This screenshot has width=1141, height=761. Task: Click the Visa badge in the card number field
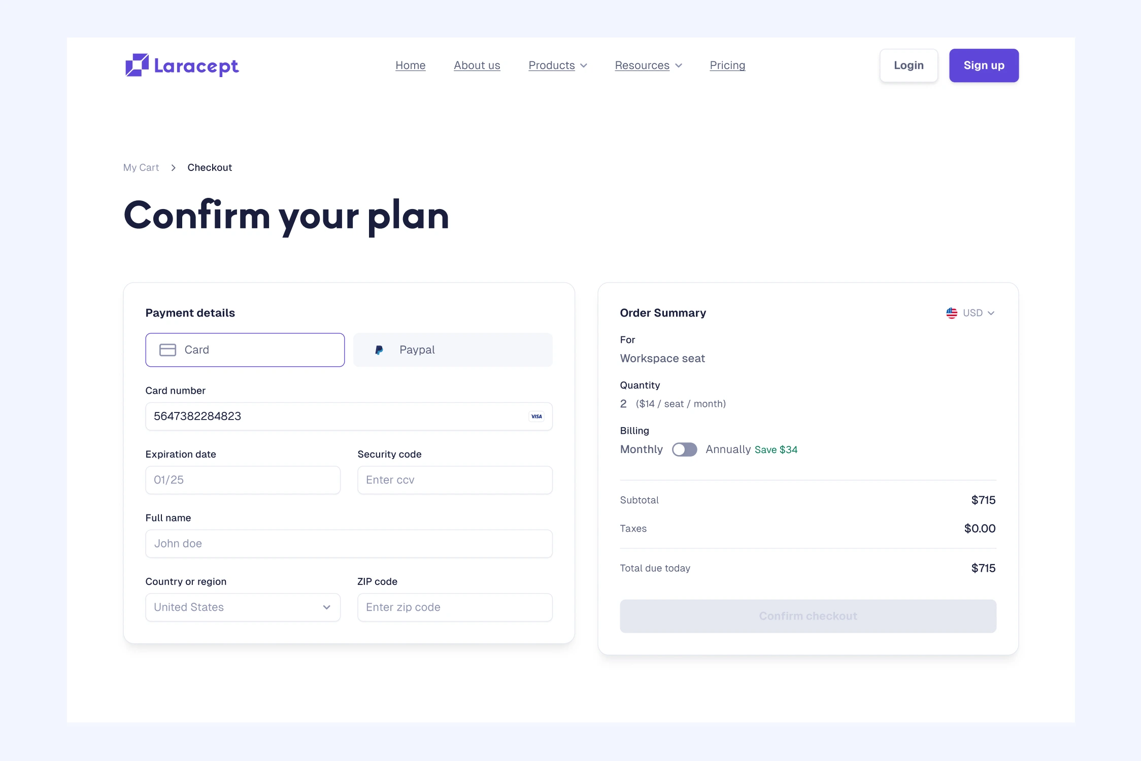pyautogui.click(x=536, y=417)
